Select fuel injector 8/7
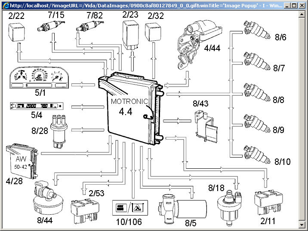This screenshot has width=308, height=231. [x=257, y=61]
